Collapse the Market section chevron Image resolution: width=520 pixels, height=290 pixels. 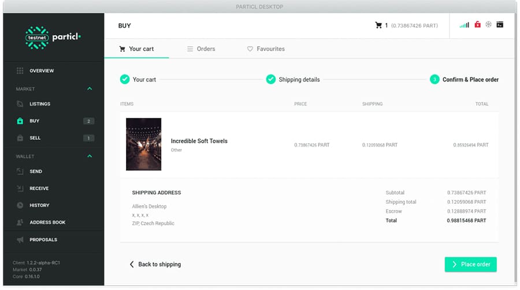[90, 89]
